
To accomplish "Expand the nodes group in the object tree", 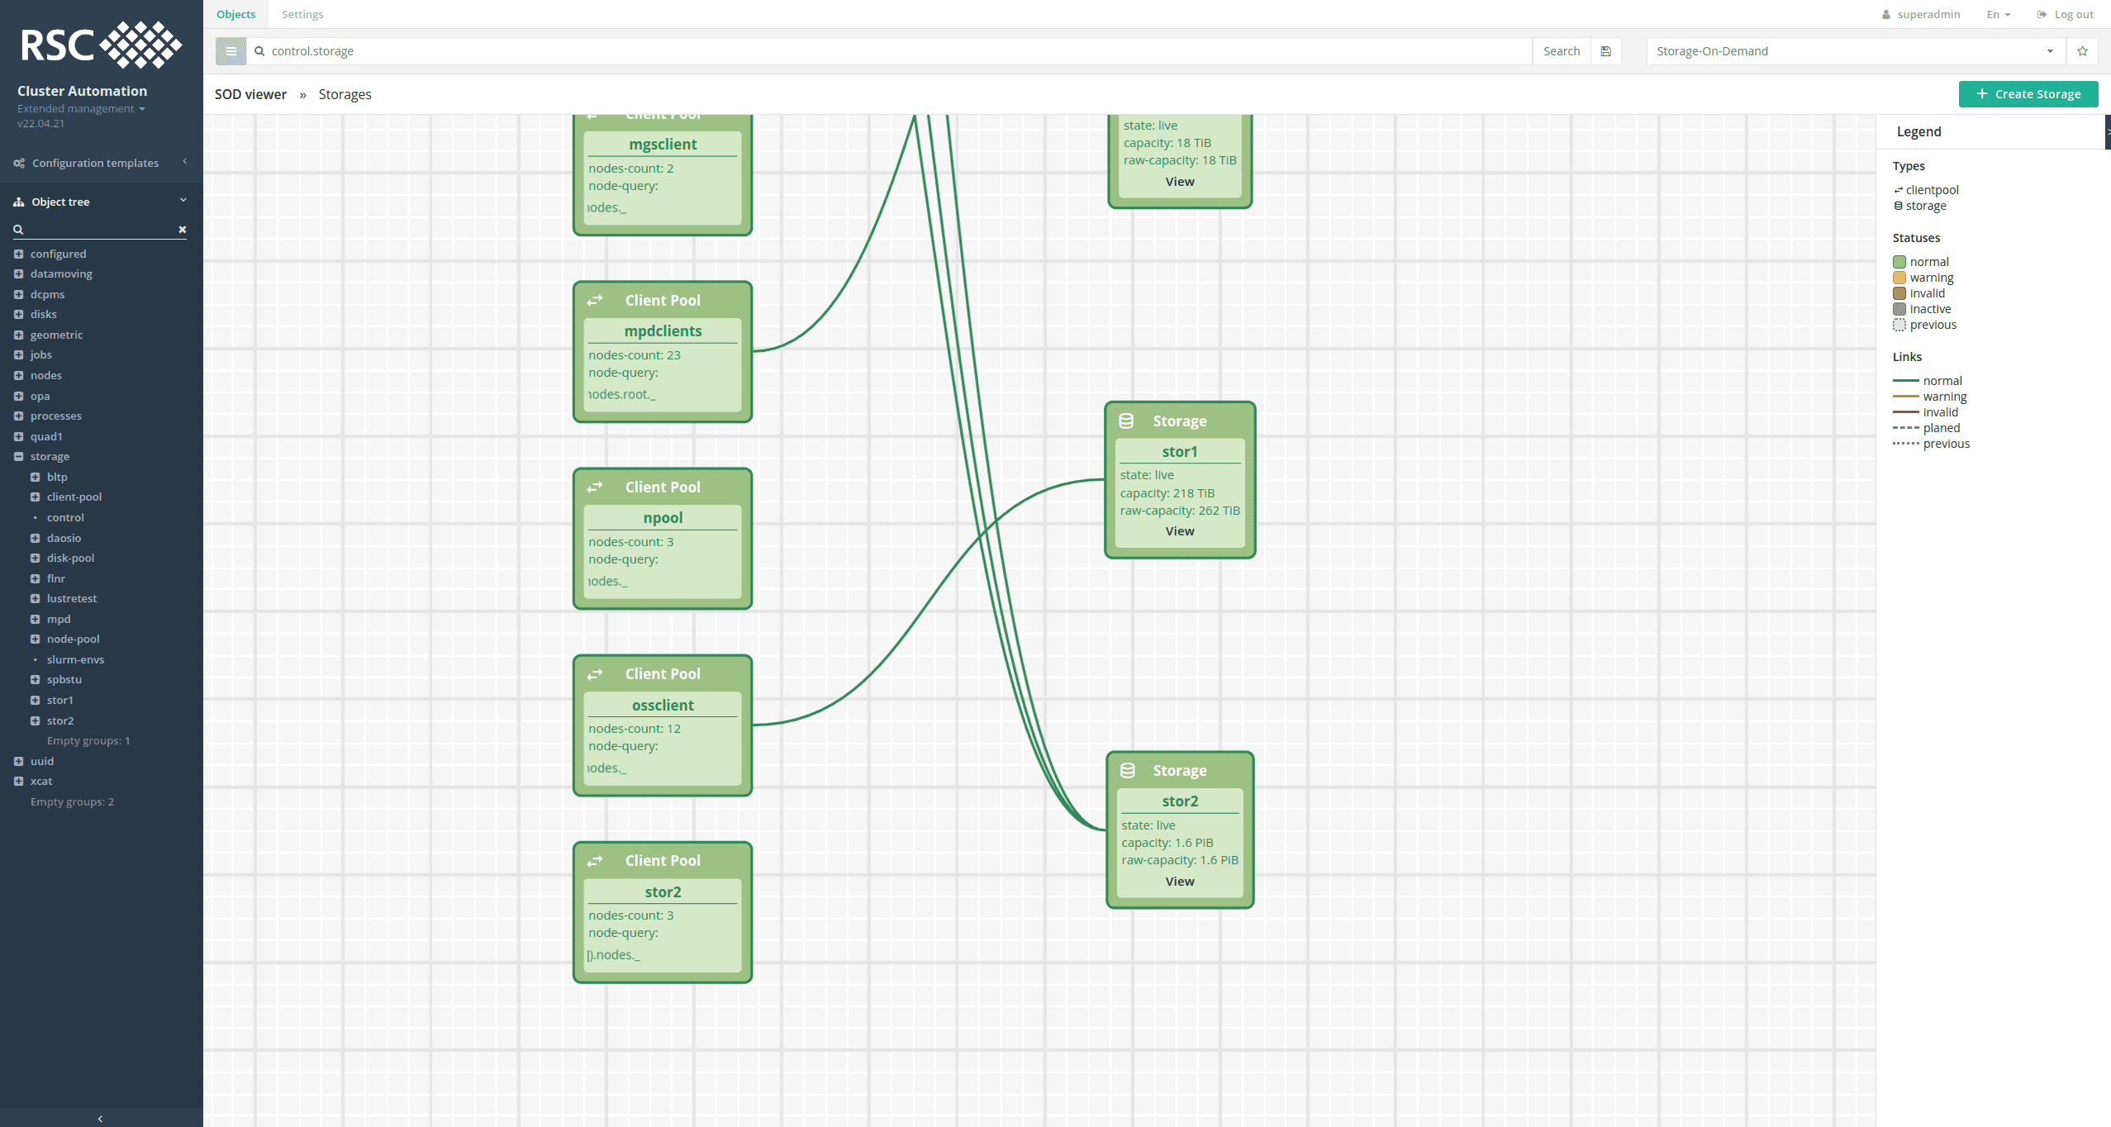I will point(19,375).
